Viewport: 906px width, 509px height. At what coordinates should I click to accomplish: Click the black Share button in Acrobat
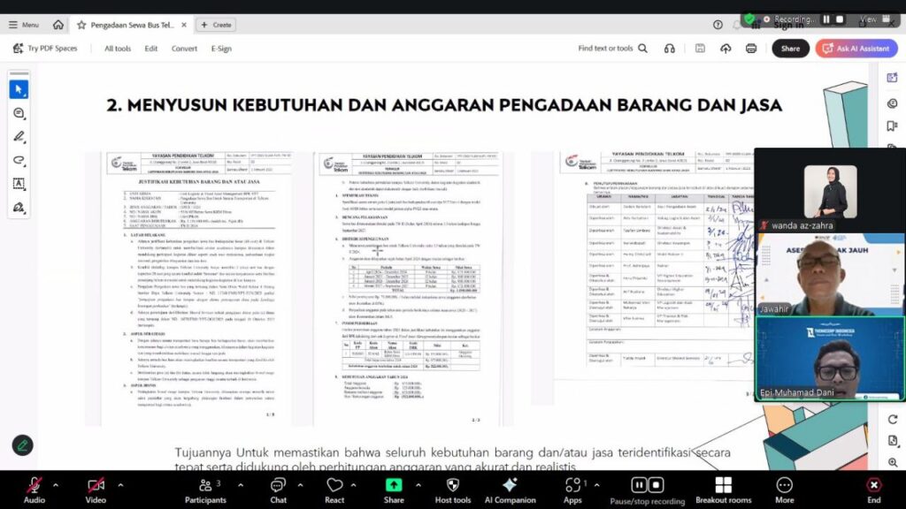pyautogui.click(x=790, y=49)
